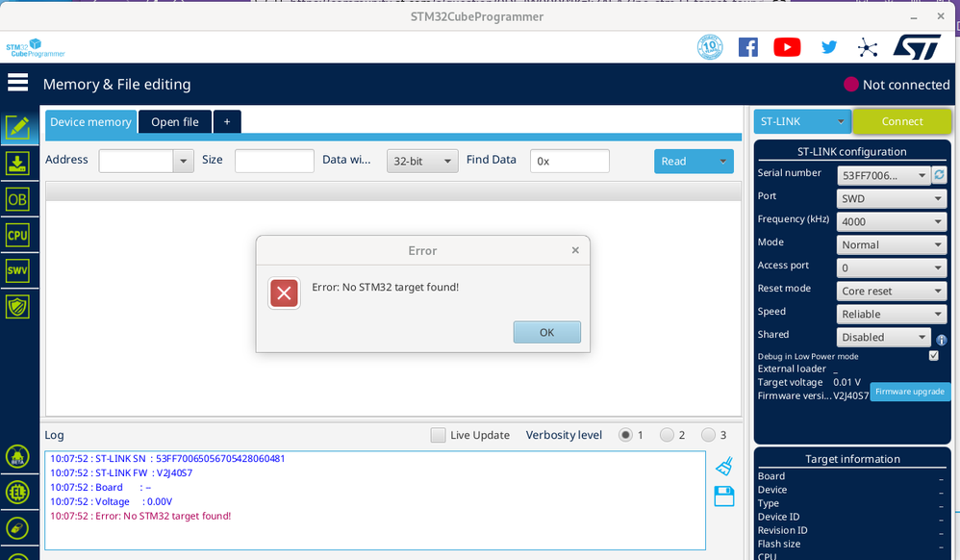
Task: Click the Find Data 0x field
Action: pos(569,161)
